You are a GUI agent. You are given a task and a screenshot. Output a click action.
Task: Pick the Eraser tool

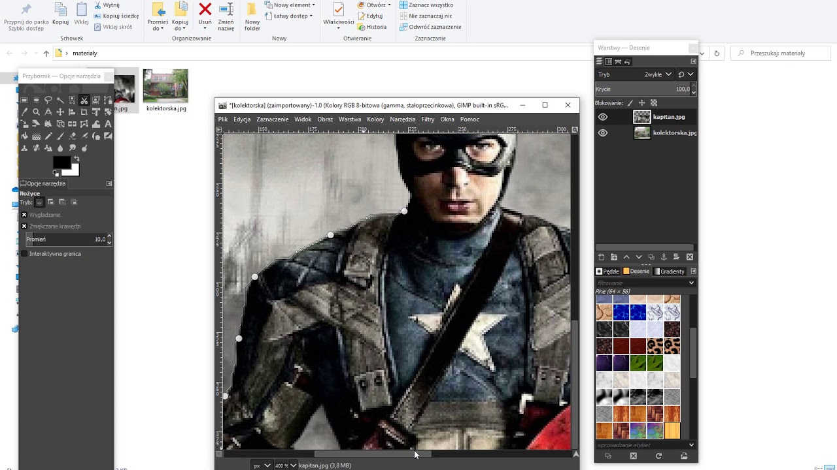point(72,136)
